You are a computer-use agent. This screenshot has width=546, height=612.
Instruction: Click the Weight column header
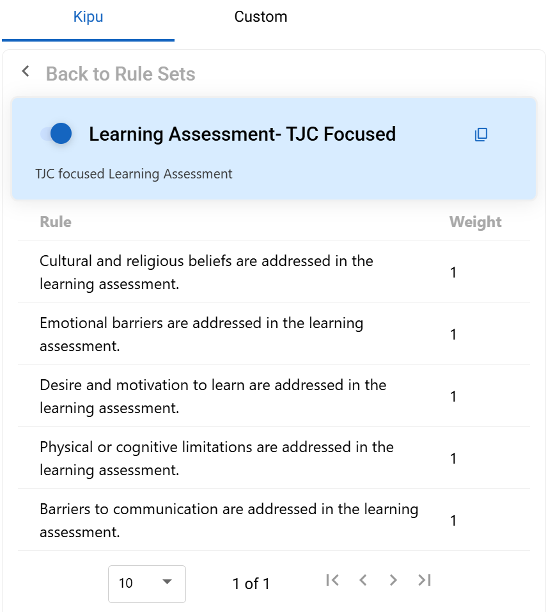tap(475, 222)
